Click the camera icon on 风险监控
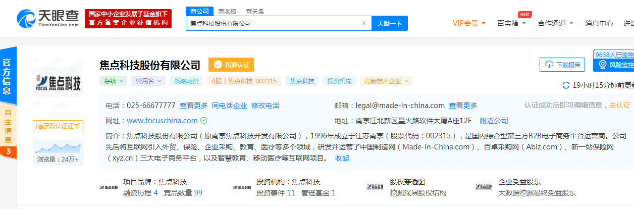The image size is (634, 209). (602, 65)
